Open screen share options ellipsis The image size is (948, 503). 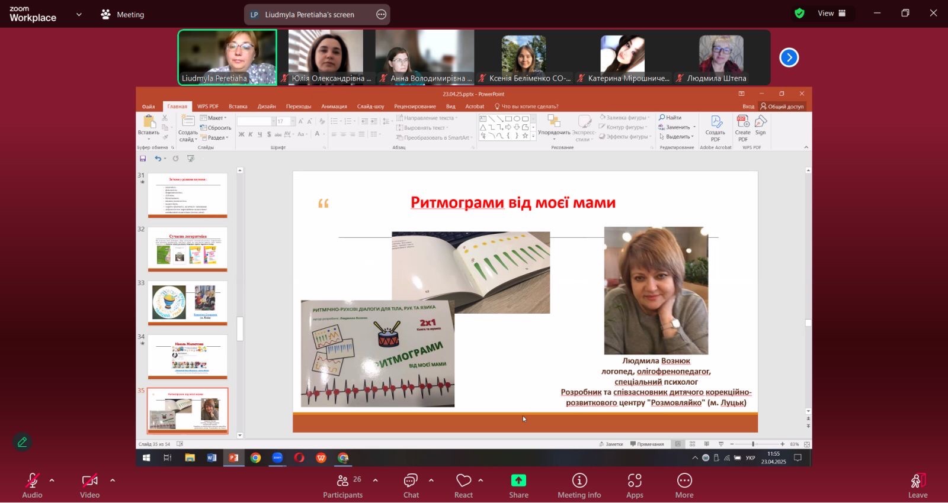pyautogui.click(x=382, y=15)
